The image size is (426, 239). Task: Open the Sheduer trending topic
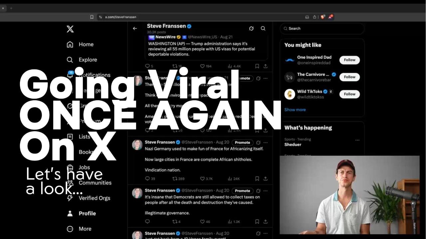(x=293, y=145)
